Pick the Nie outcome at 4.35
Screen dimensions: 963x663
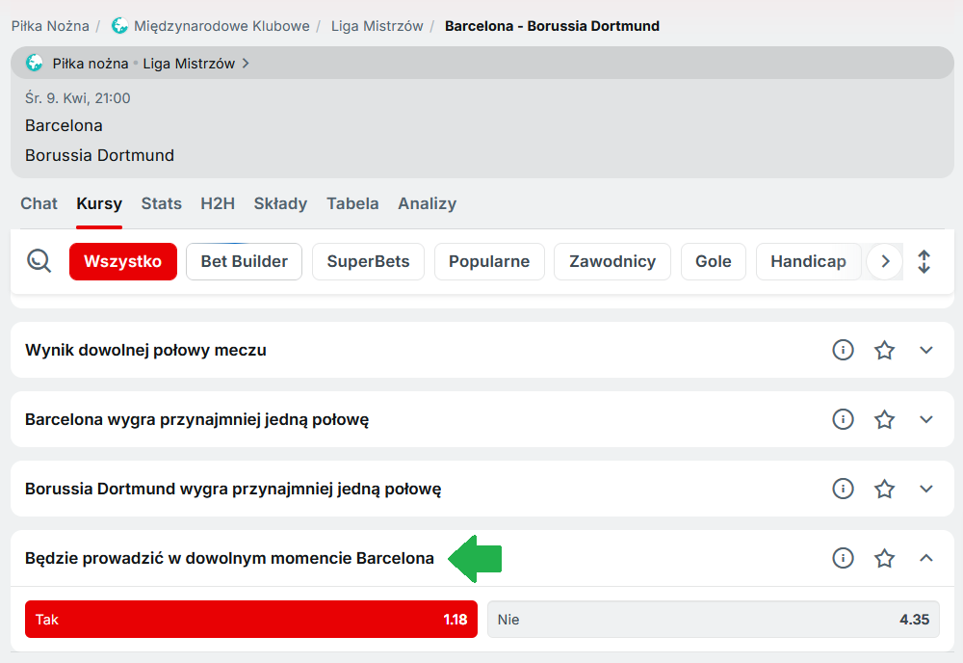click(713, 620)
